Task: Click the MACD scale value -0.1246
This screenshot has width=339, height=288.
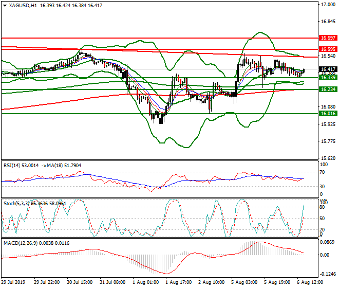Action: (x=327, y=274)
